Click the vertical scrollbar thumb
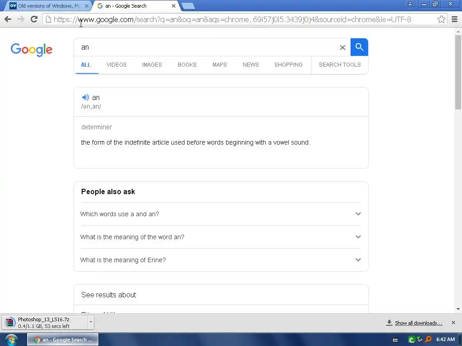This screenshot has width=462, height=346. [458, 72]
